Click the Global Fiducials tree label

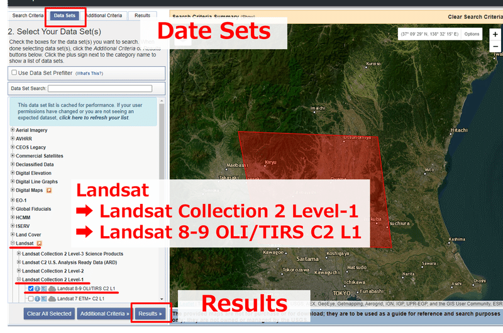33,209
